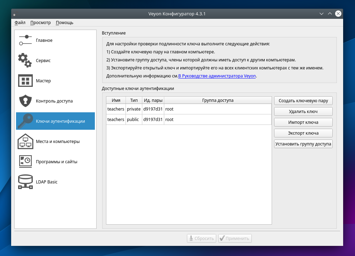
Task: Open the Помощь menu
Action: click(x=65, y=23)
